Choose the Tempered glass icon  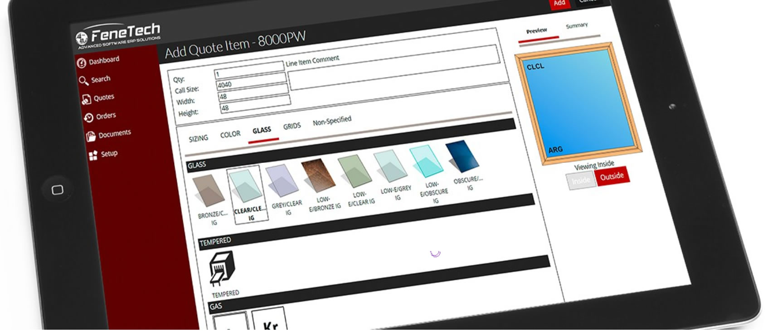click(222, 269)
